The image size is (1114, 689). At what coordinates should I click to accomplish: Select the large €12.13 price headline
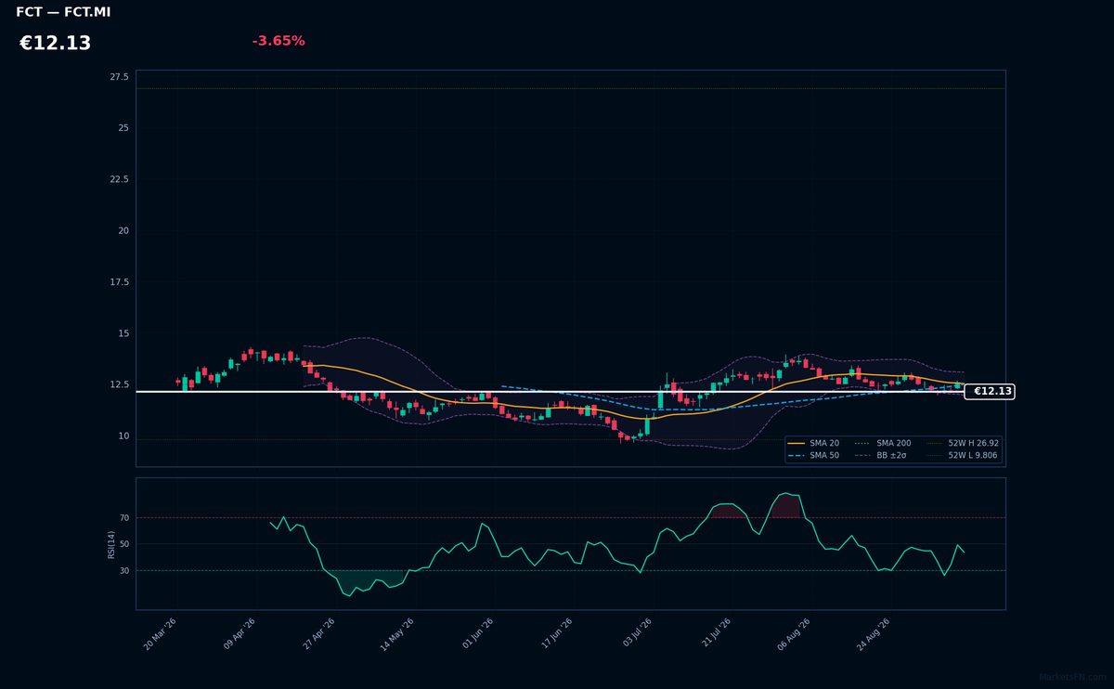coord(56,43)
